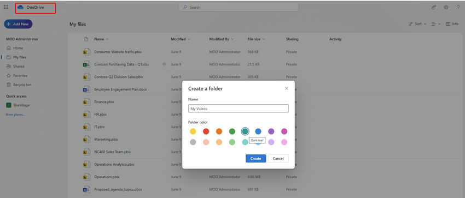The width and height of the screenshot is (465, 198).
Task: Click the people icon beside the settings gear
Action: [x=434, y=7]
